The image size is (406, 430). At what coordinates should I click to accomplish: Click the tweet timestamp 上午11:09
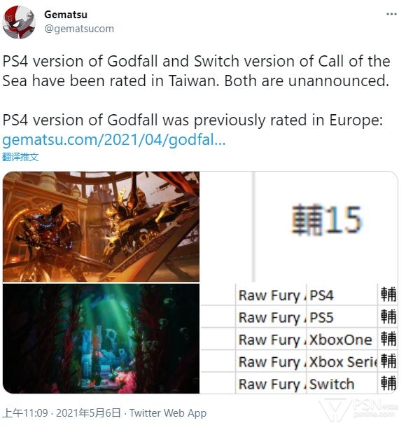[x=25, y=412]
